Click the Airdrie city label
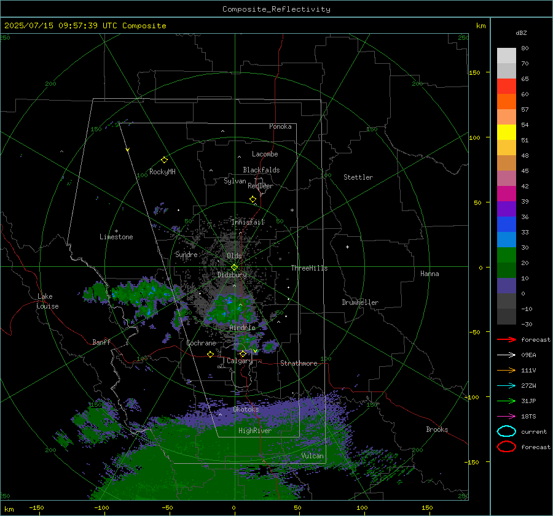553x516 pixels. point(242,328)
